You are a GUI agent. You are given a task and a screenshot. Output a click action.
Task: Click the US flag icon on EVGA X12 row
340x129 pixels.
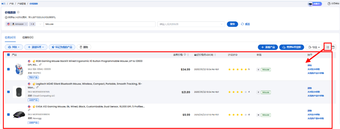coord(29,106)
